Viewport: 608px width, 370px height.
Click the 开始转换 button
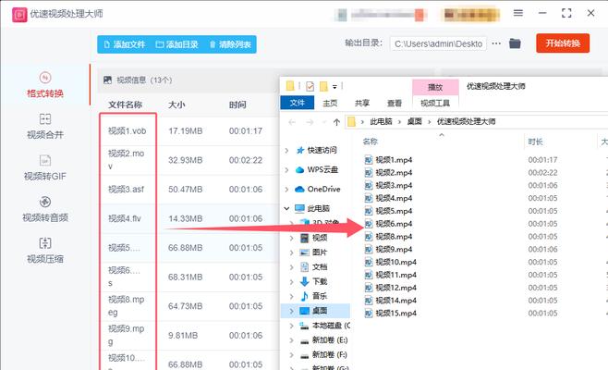[563, 43]
